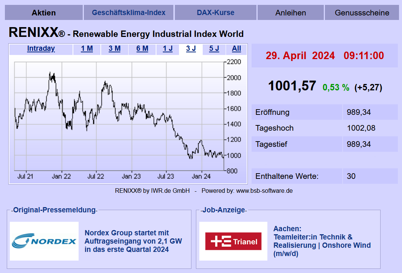402x273 pixels.
Task: Show the All time chart range
Action: click(237, 49)
